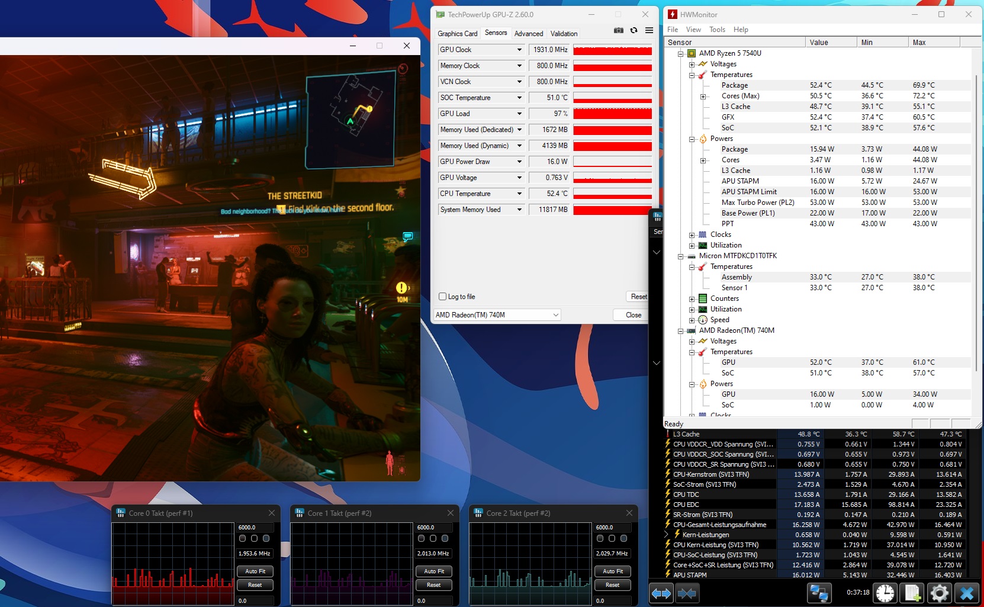Open the GPU Clock sensor dropdown arrow

pyautogui.click(x=519, y=50)
